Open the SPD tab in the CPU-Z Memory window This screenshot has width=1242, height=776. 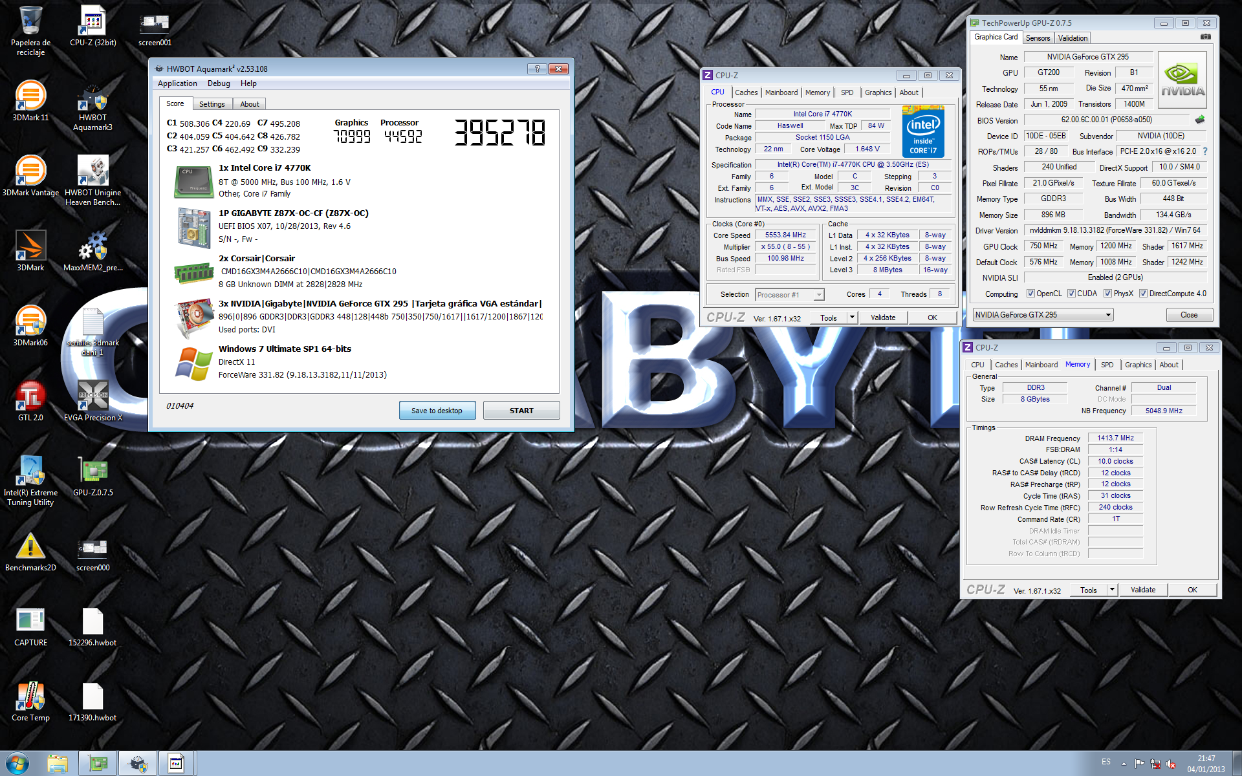(1107, 365)
